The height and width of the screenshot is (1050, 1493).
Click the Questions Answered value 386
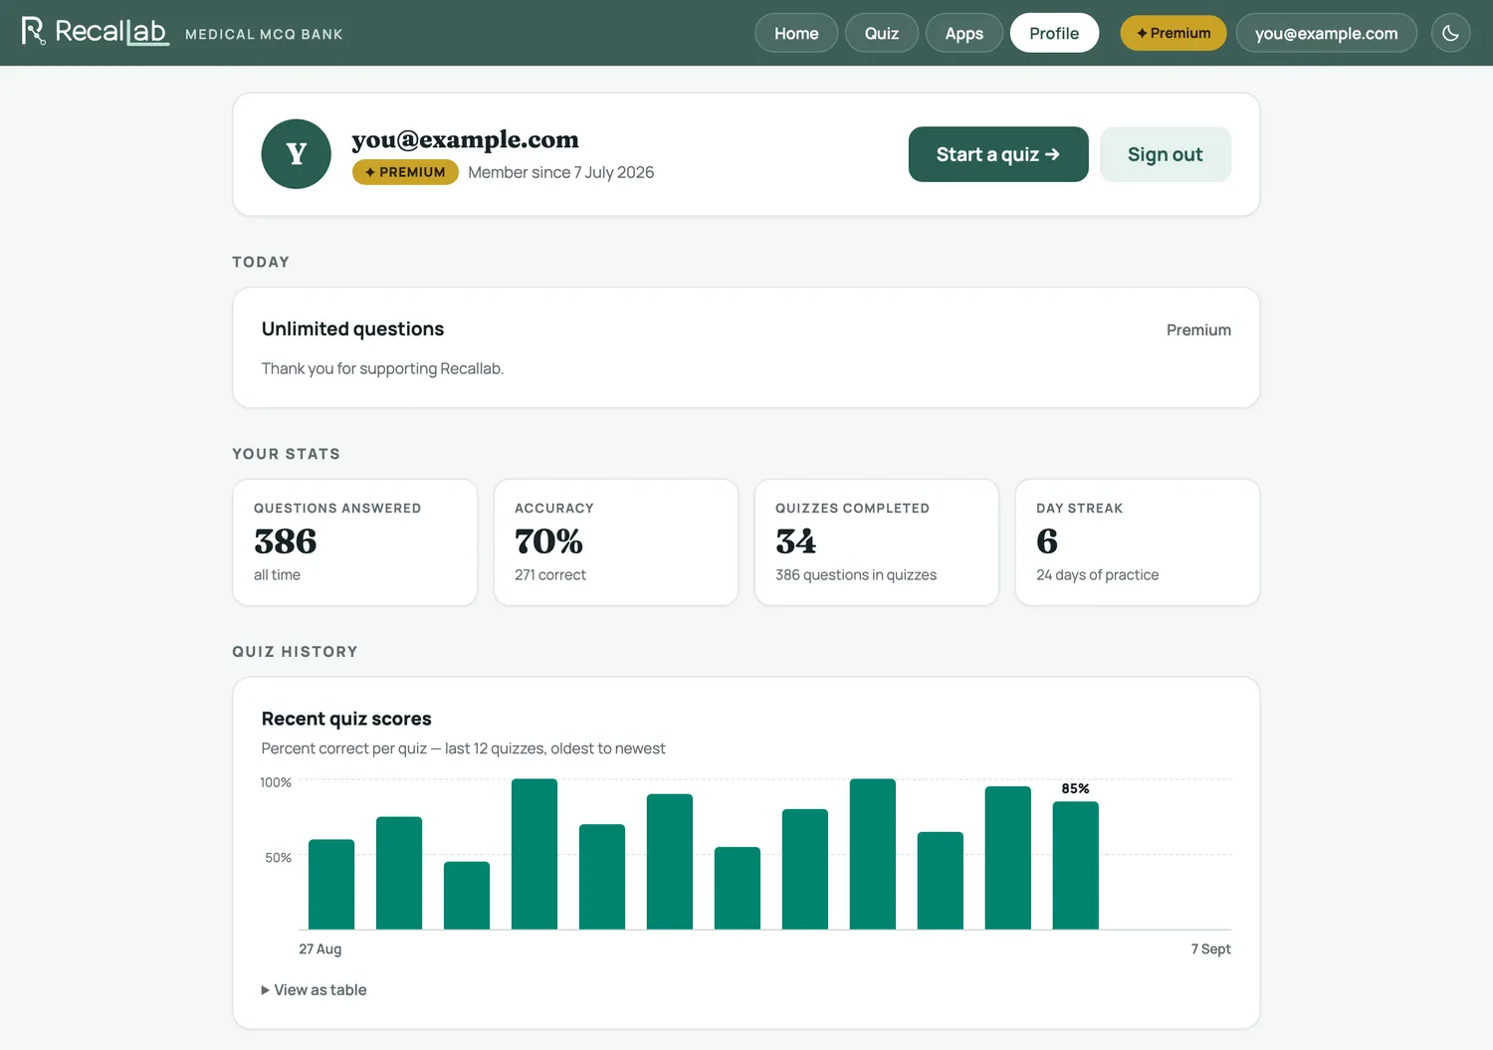(286, 541)
